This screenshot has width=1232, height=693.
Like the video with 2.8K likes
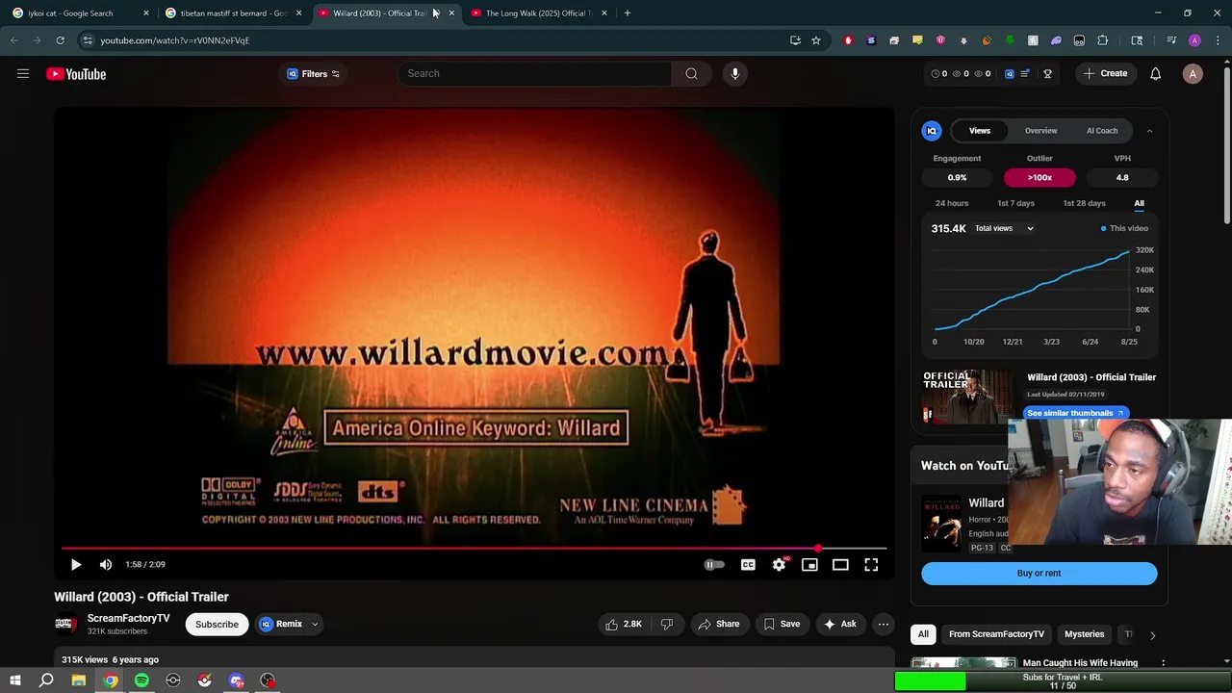tap(623, 624)
